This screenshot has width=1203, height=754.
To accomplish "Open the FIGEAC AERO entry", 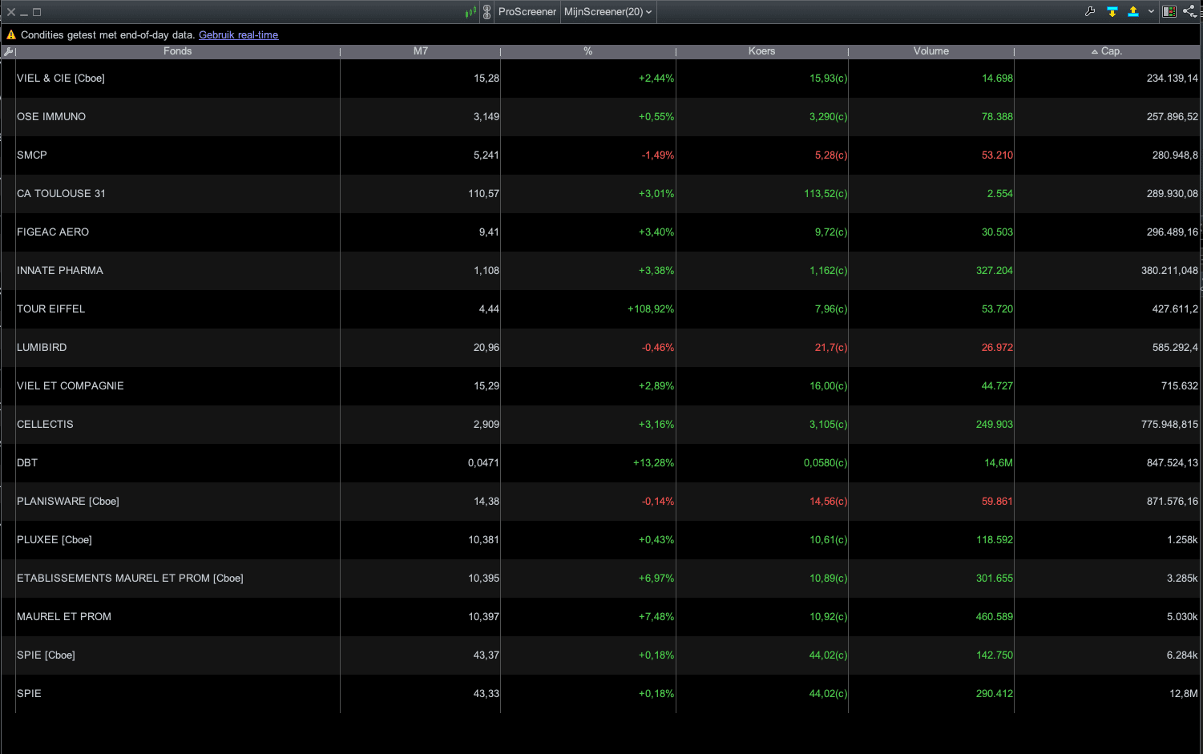I will 53,232.
